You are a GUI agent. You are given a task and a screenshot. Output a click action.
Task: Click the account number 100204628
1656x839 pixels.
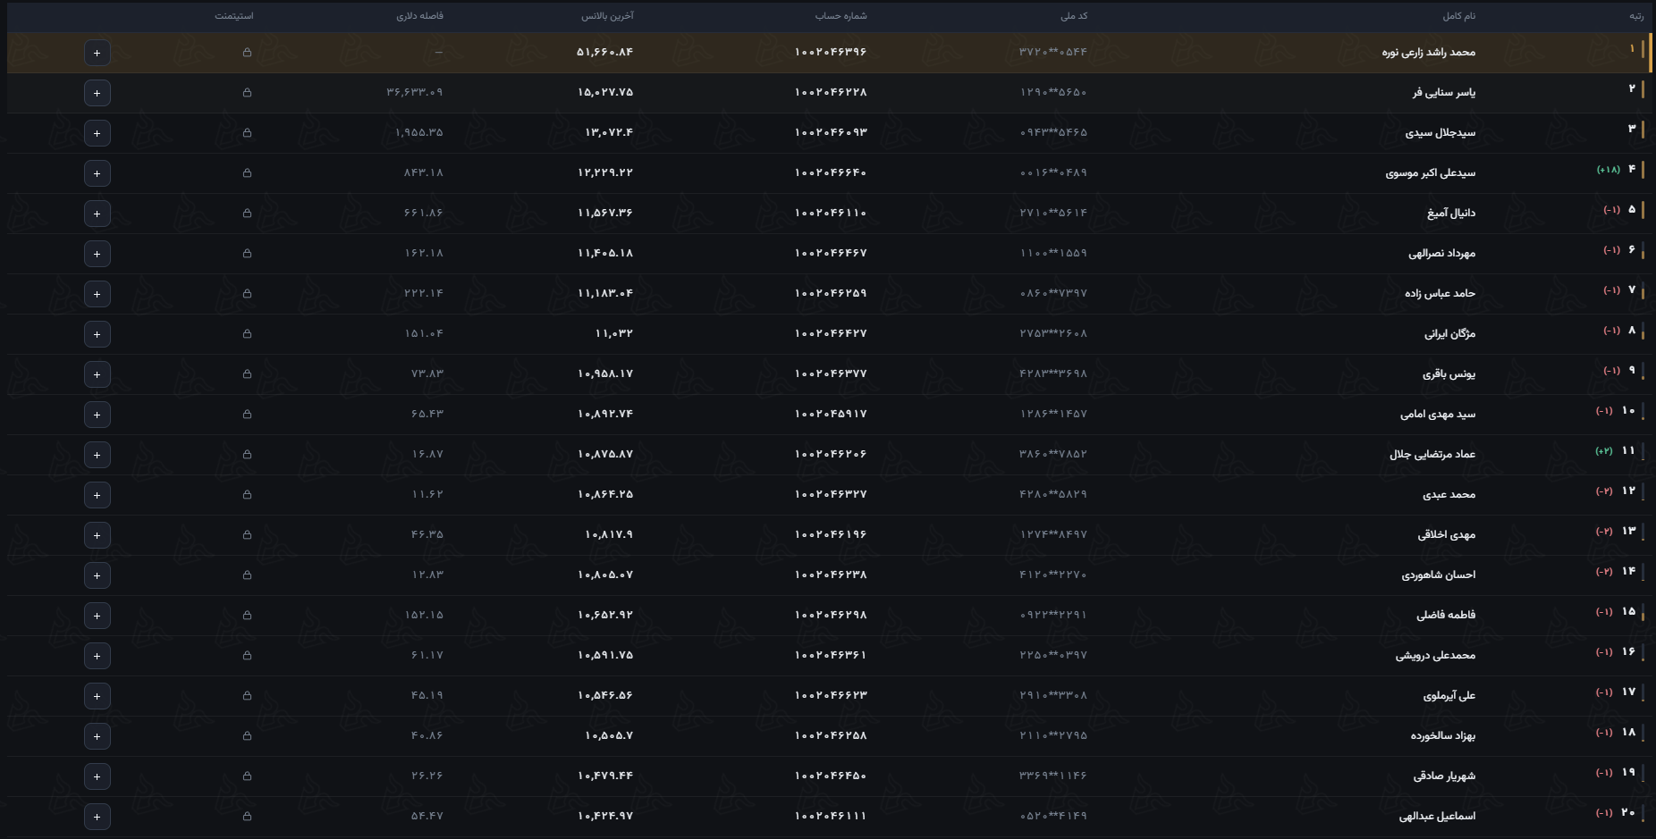pyautogui.click(x=831, y=93)
